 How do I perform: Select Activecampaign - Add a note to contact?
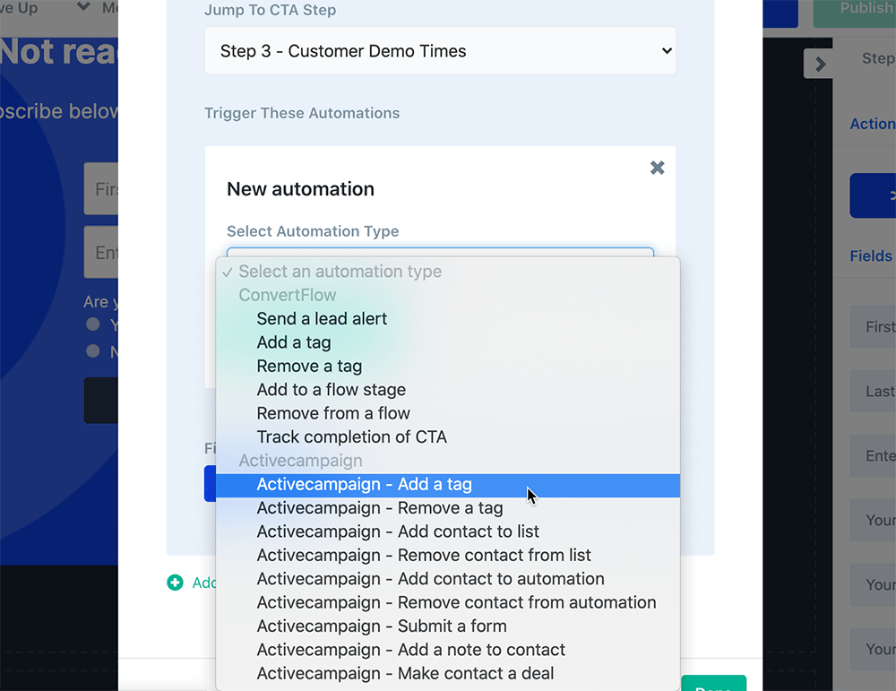[447, 649]
